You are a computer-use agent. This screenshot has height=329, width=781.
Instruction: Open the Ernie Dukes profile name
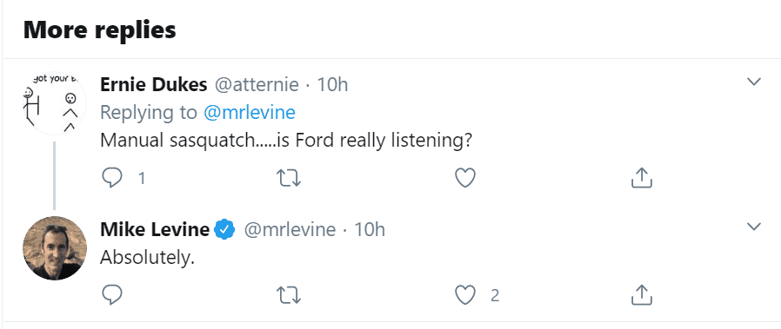click(153, 84)
